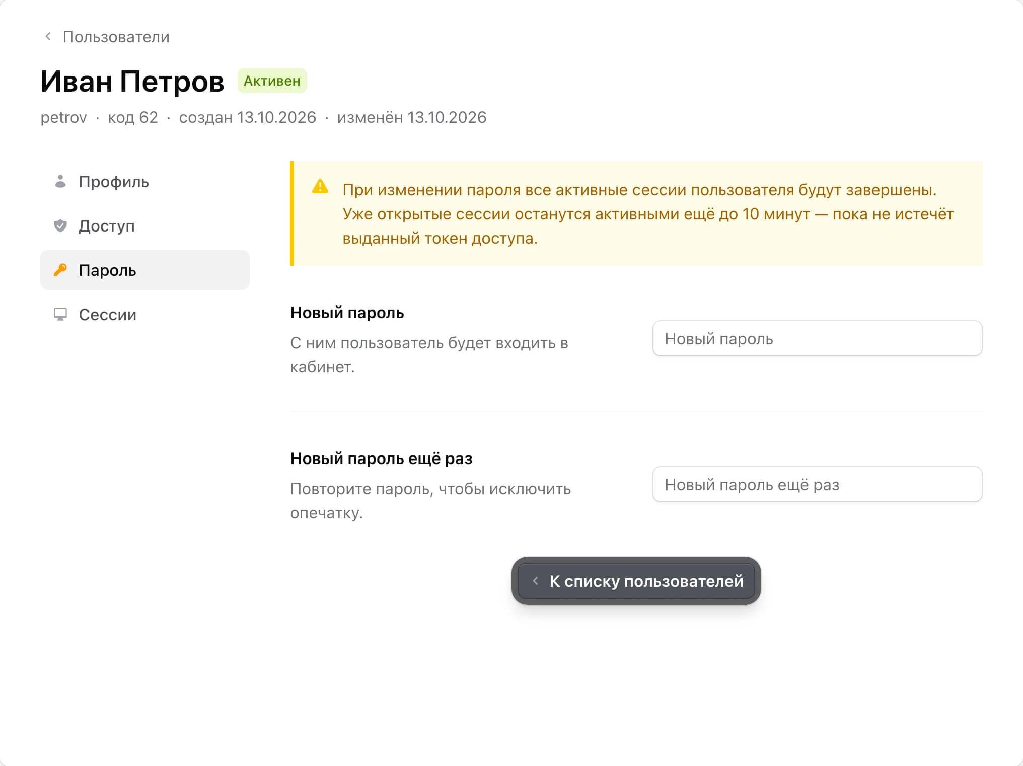Go back via Пользователи breadcrumb link

(116, 37)
